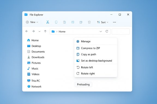Open the New item dropdown

32,22
